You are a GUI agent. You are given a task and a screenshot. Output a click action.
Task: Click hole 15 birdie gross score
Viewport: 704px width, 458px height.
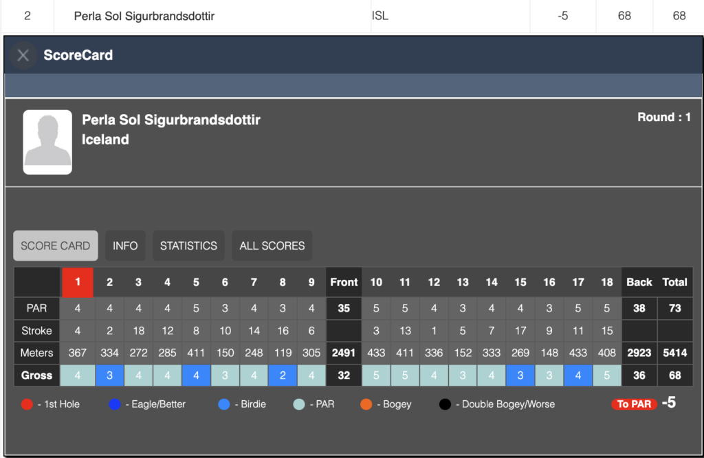[520, 375]
